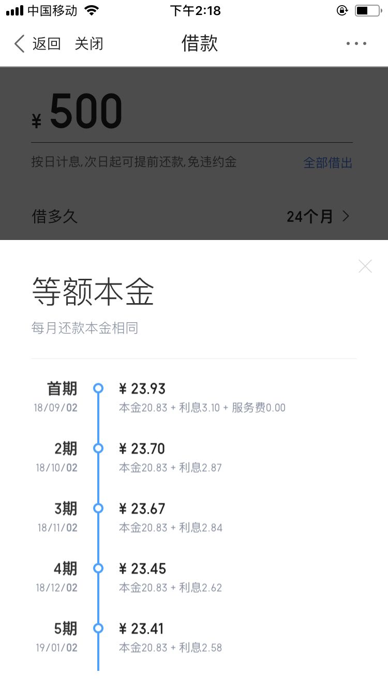Image resolution: width=388 pixels, height=690 pixels.
Task: Tap 关闭 to close the page
Action: pyautogui.click(x=89, y=44)
